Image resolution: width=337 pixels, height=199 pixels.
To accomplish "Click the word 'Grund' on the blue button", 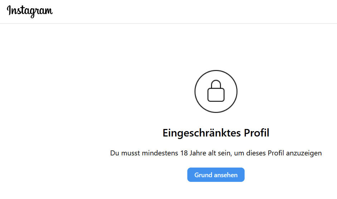I will [203, 175].
